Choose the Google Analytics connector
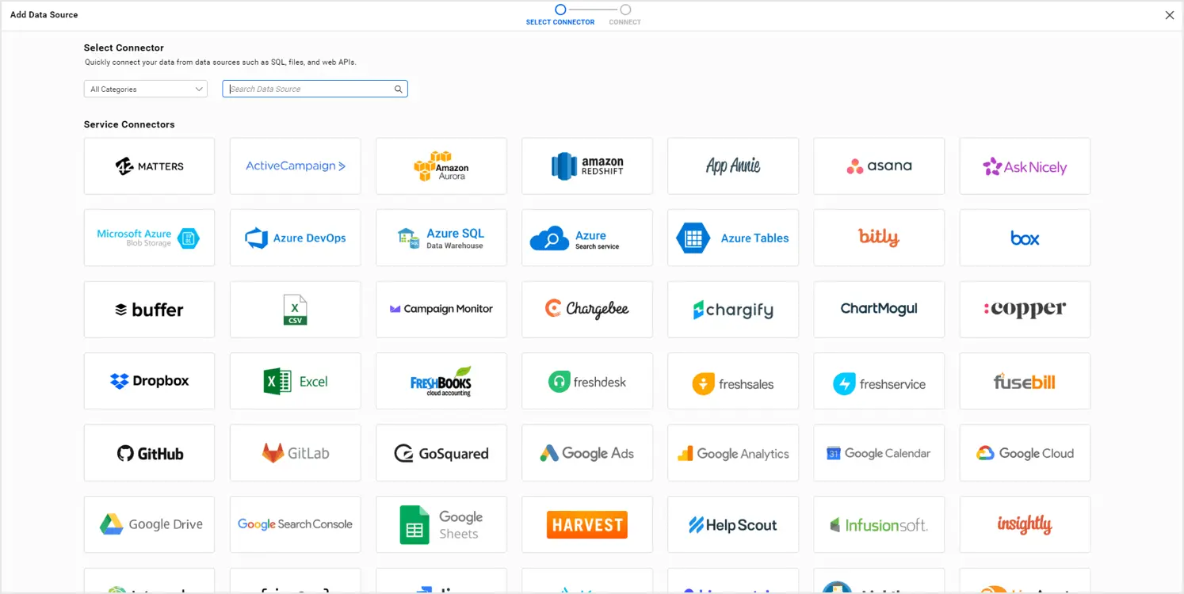 tap(732, 453)
